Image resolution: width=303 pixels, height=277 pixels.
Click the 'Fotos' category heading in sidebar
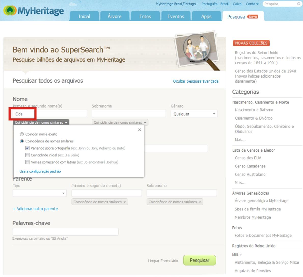coord(237,228)
